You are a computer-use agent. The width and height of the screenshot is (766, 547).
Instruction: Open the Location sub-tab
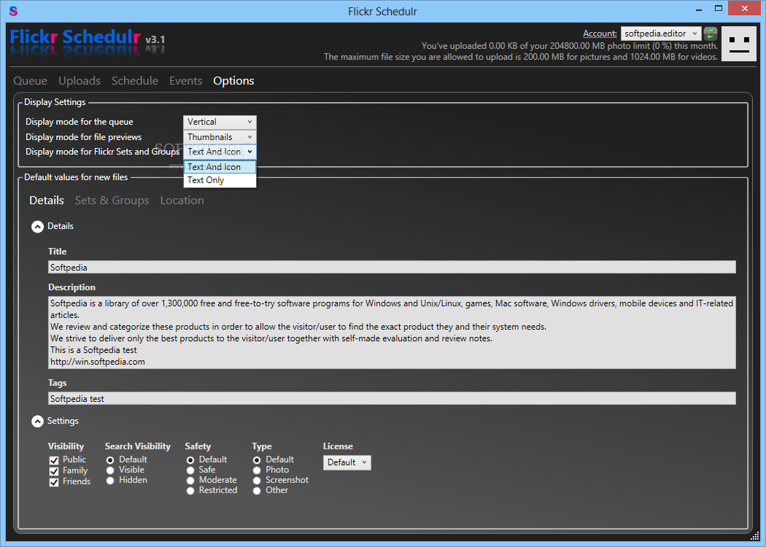click(x=182, y=201)
